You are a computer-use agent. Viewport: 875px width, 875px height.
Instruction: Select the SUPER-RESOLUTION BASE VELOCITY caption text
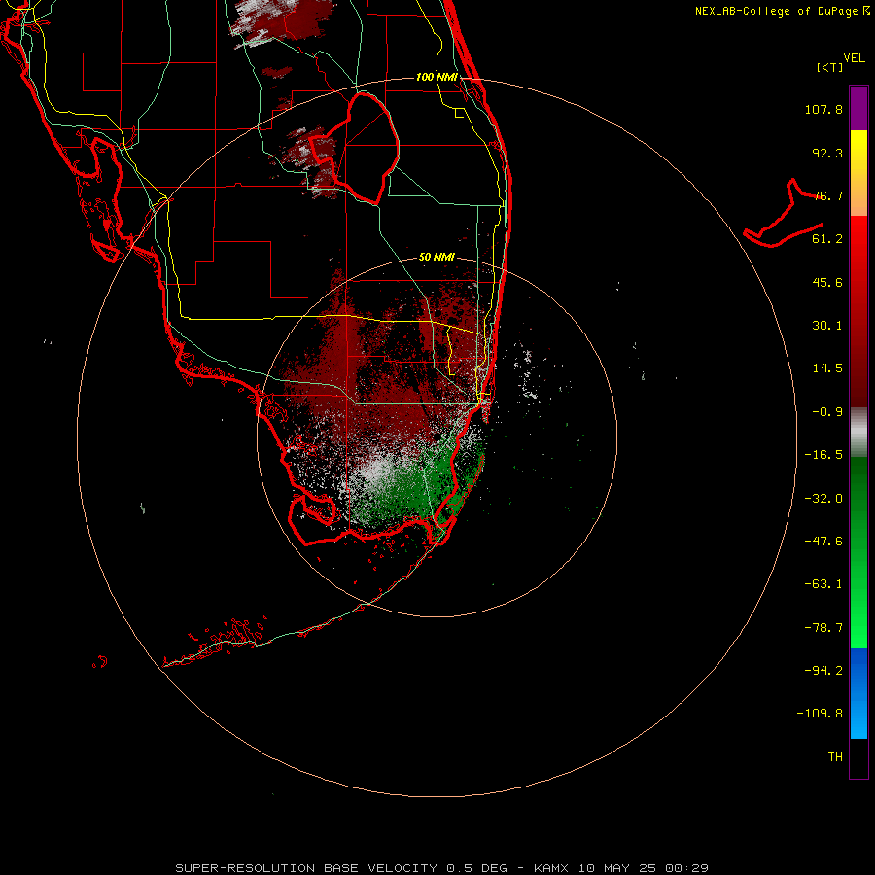coord(306,868)
